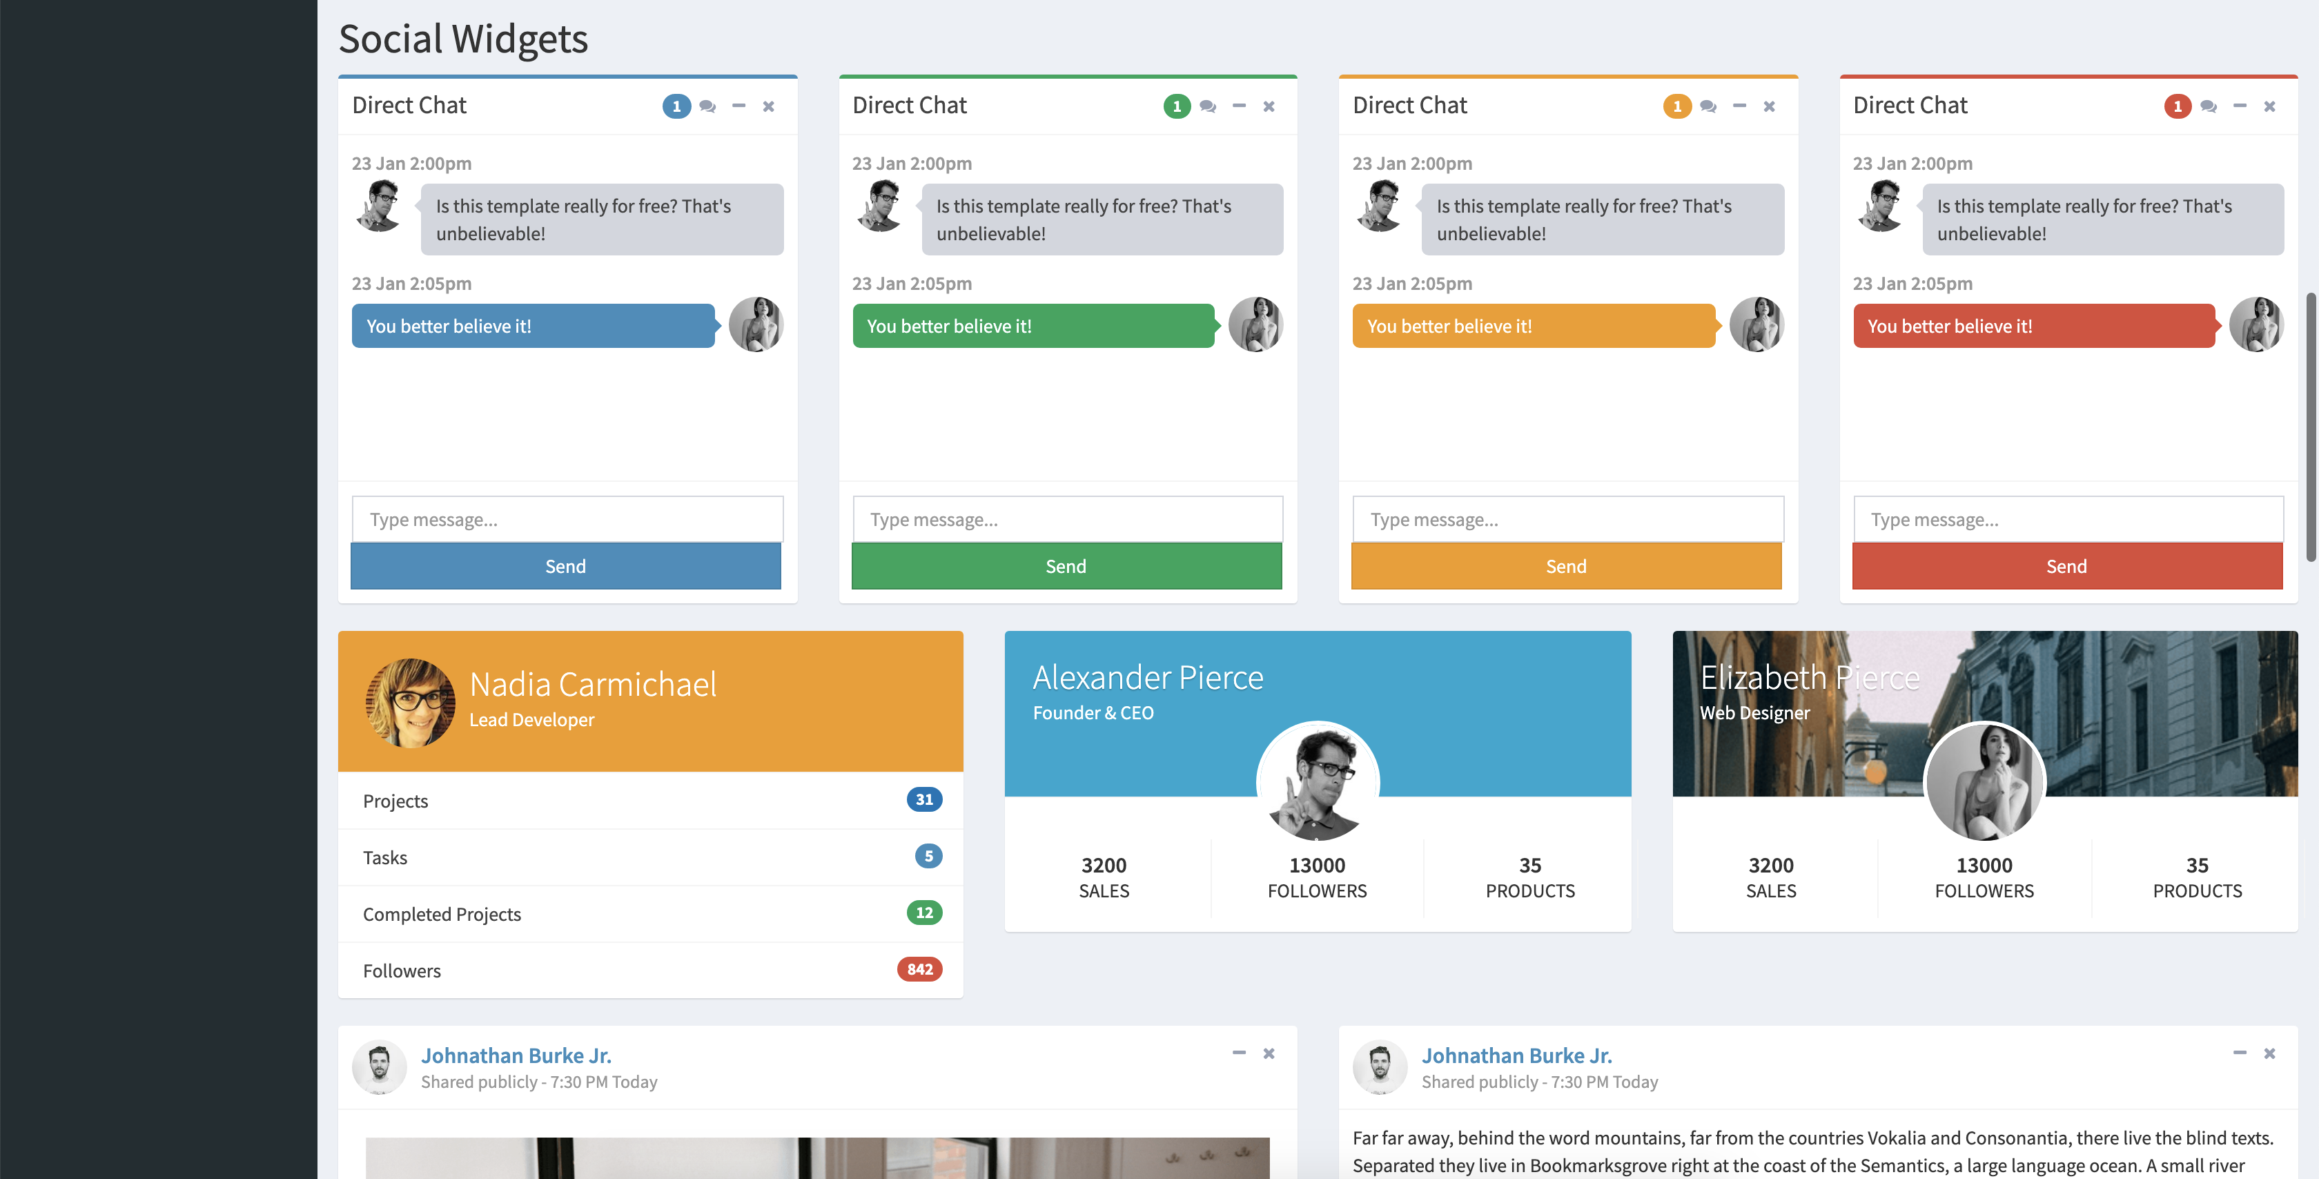The width and height of the screenshot is (2319, 1179).
Task: Collapse the blue Direct Chat box
Action: (738, 106)
